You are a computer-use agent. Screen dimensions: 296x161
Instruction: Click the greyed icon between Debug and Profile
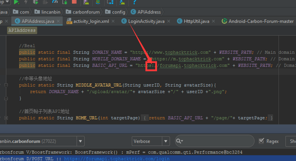[x=45, y=2]
